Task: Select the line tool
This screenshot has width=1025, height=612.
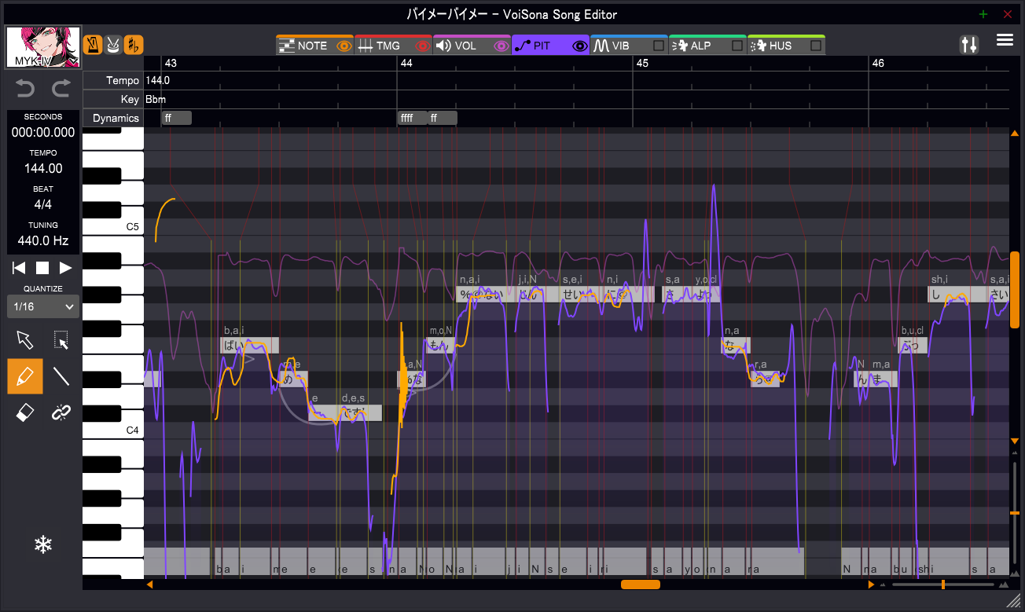Action: [61, 376]
